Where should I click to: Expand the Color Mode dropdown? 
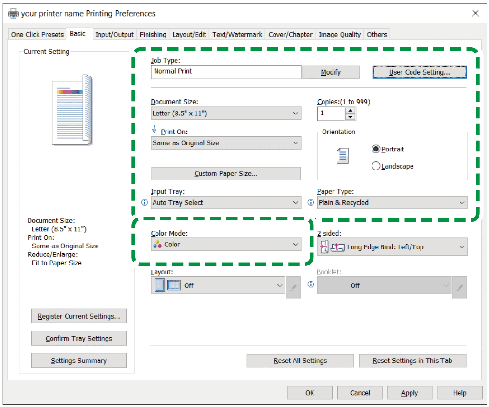click(x=226, y=245)
